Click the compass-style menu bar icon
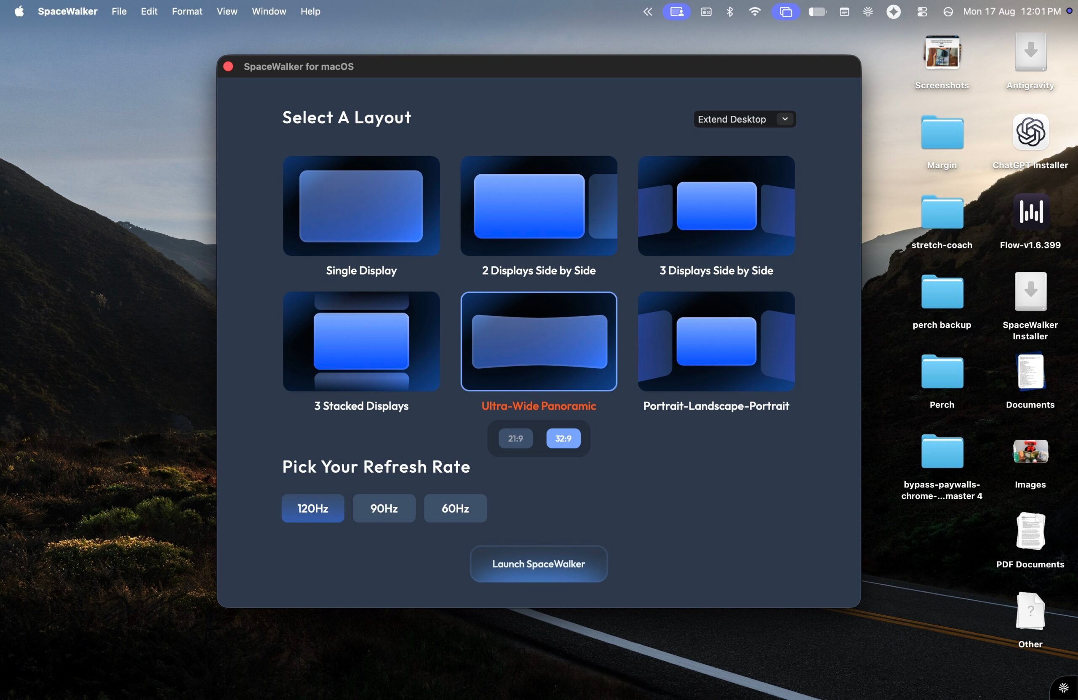The width and height of the screenshot is (1078, 700). [894, 12]
